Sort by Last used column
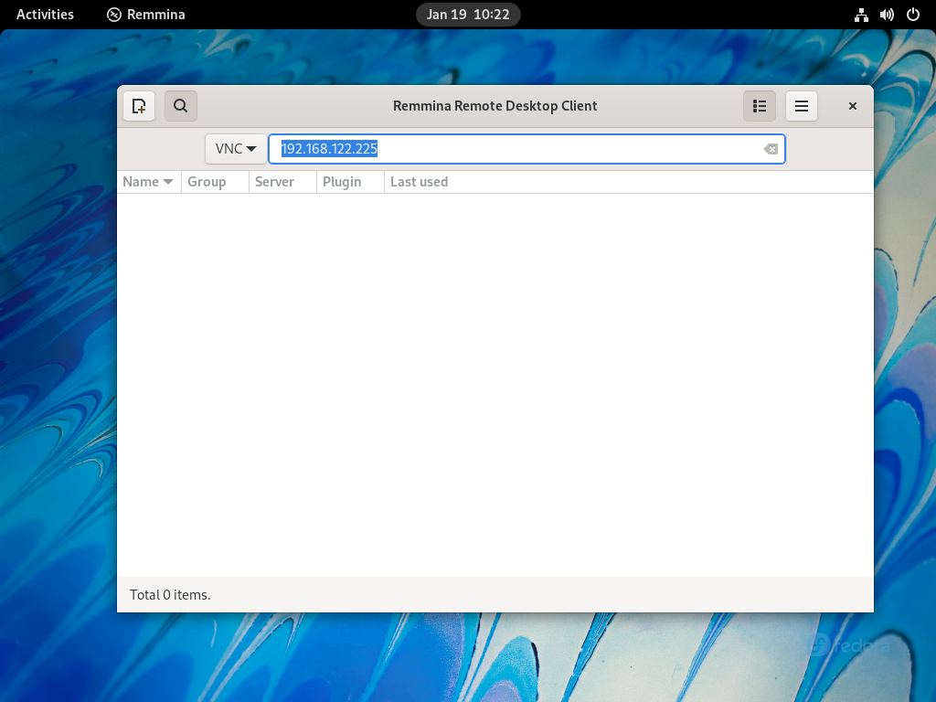Viewport: 936px width, 702px height. pos(419,182)
